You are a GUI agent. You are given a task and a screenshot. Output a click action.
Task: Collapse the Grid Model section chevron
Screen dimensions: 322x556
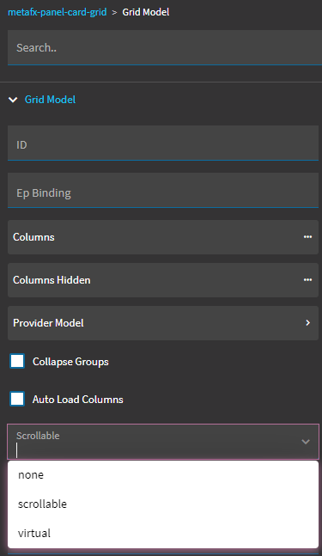click(13, 100)
